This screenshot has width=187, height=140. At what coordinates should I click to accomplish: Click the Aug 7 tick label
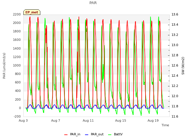point(56,120)
